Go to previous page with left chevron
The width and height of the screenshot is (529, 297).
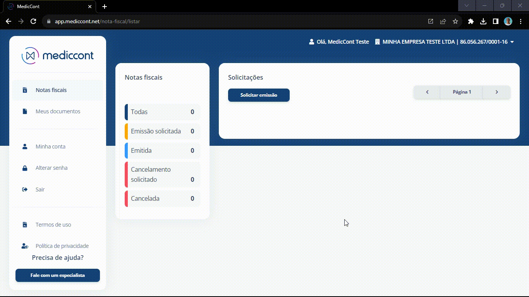tap(427, 92)
